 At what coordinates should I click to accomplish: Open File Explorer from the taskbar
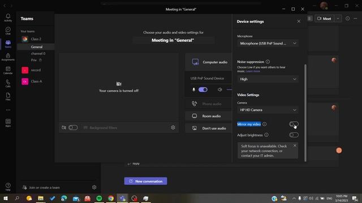41,198
